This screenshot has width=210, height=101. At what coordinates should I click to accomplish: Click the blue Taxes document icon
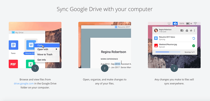[x=13, y=45]
